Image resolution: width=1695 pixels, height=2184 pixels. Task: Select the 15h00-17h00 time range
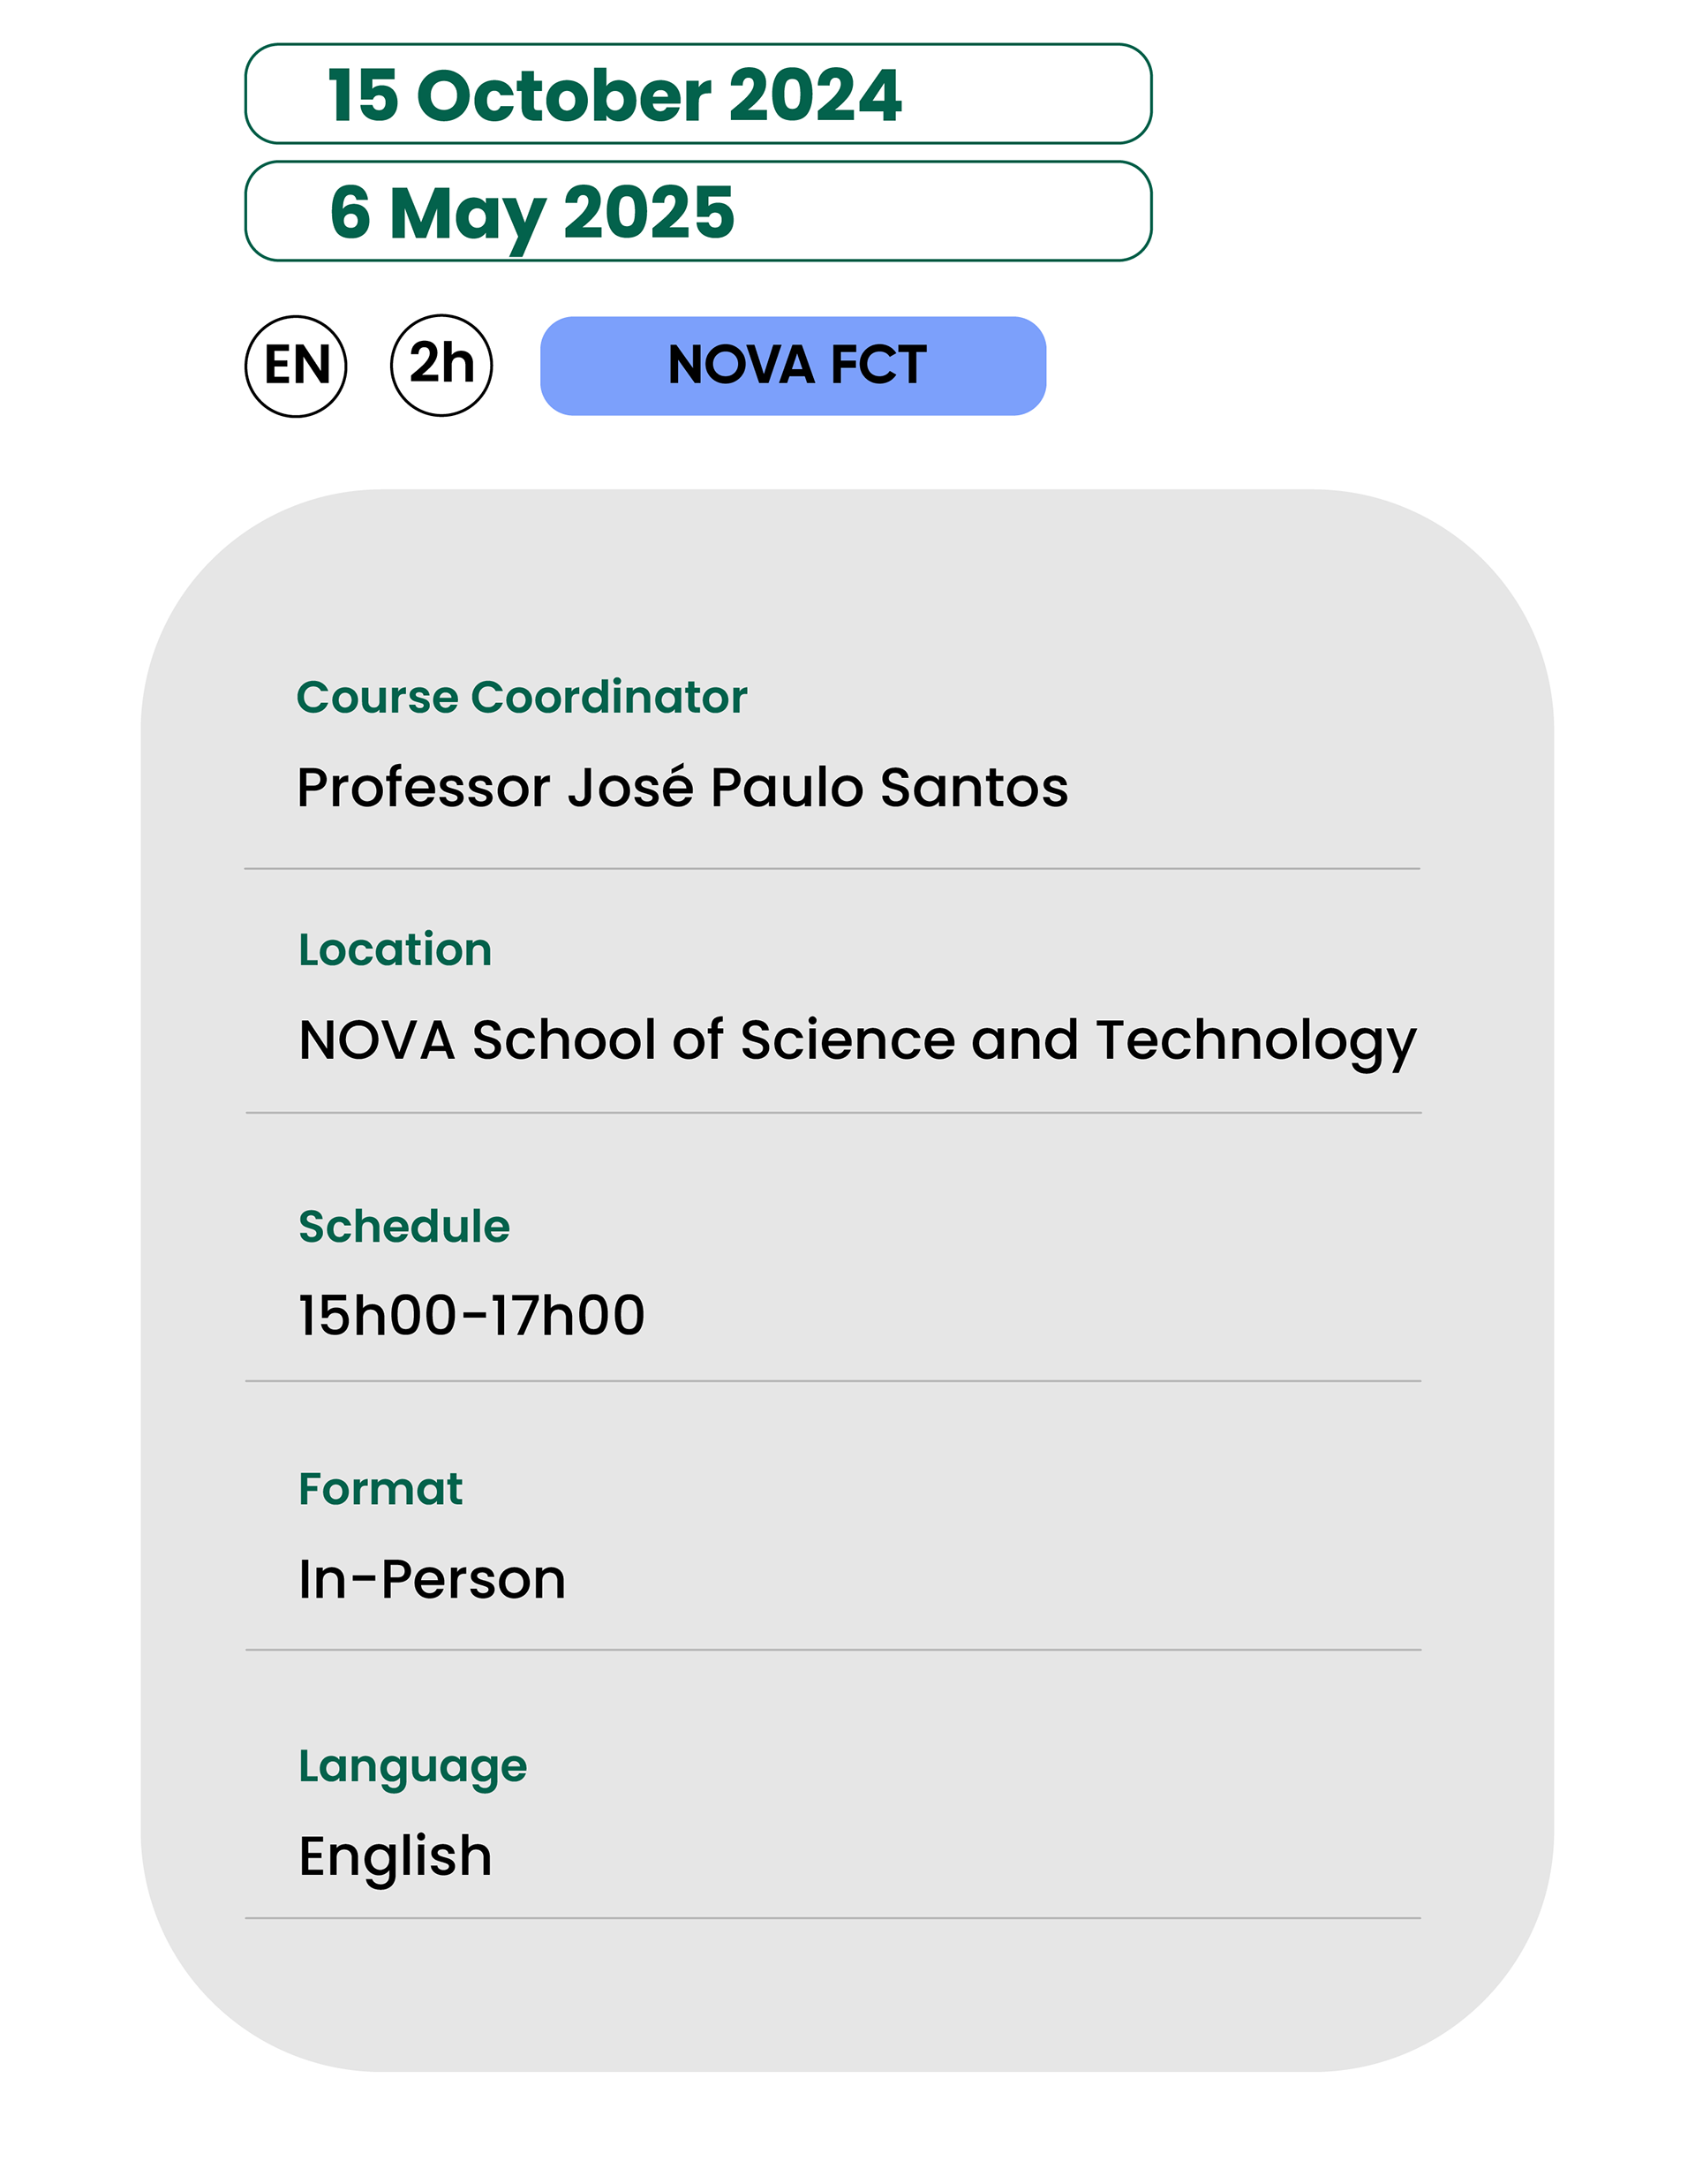coord(471,1315)
